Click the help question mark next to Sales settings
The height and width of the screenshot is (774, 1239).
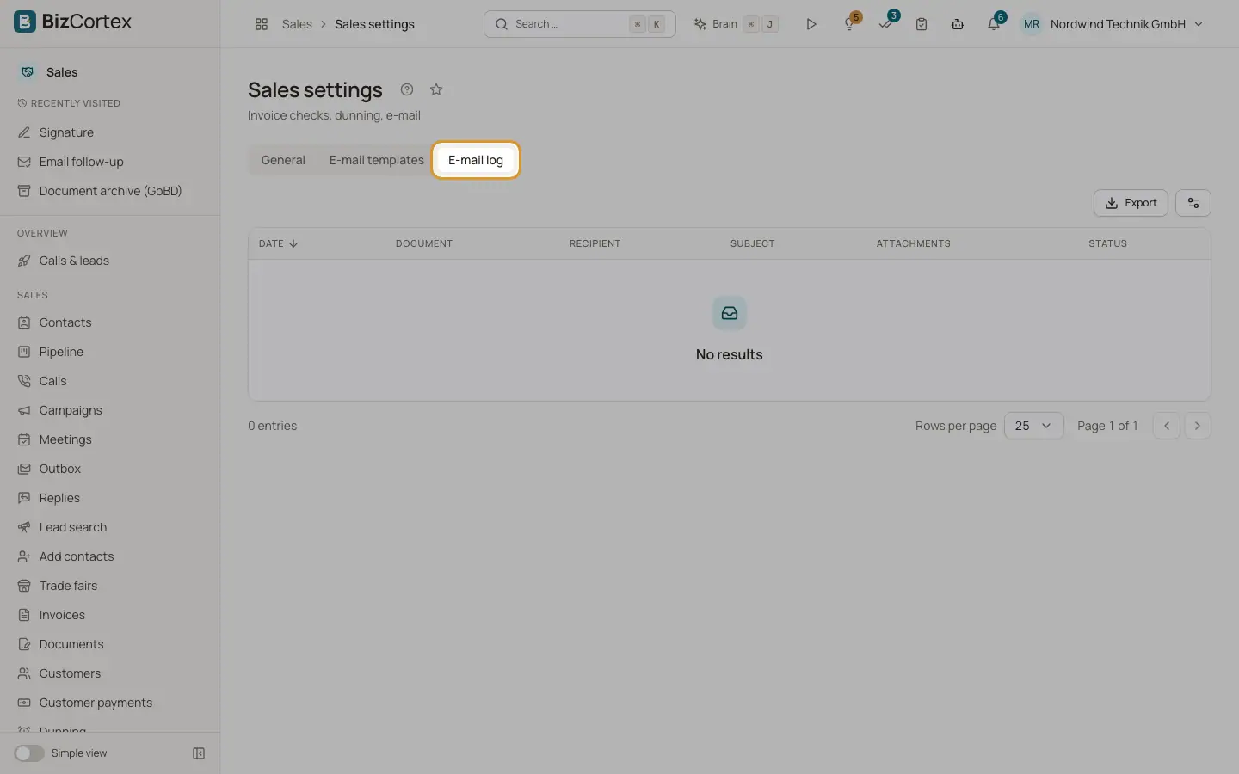pyautogui.click(x=407, y=89)
